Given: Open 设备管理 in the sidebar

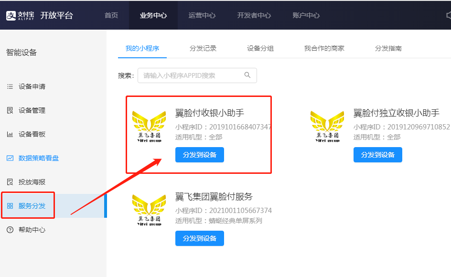Looking at the screenshot, I should 32,110.
